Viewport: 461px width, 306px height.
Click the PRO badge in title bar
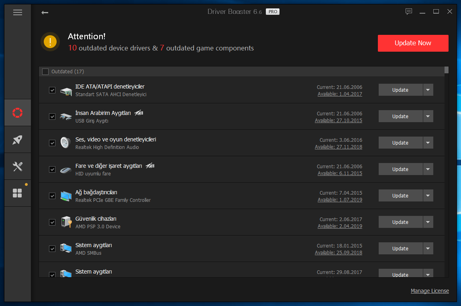coord(273,12)
